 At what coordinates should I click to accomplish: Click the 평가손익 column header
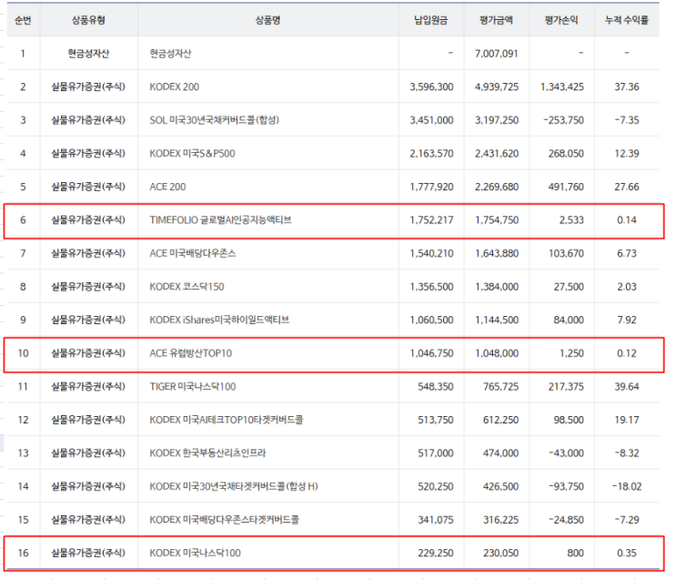click(x=561, y=20)
